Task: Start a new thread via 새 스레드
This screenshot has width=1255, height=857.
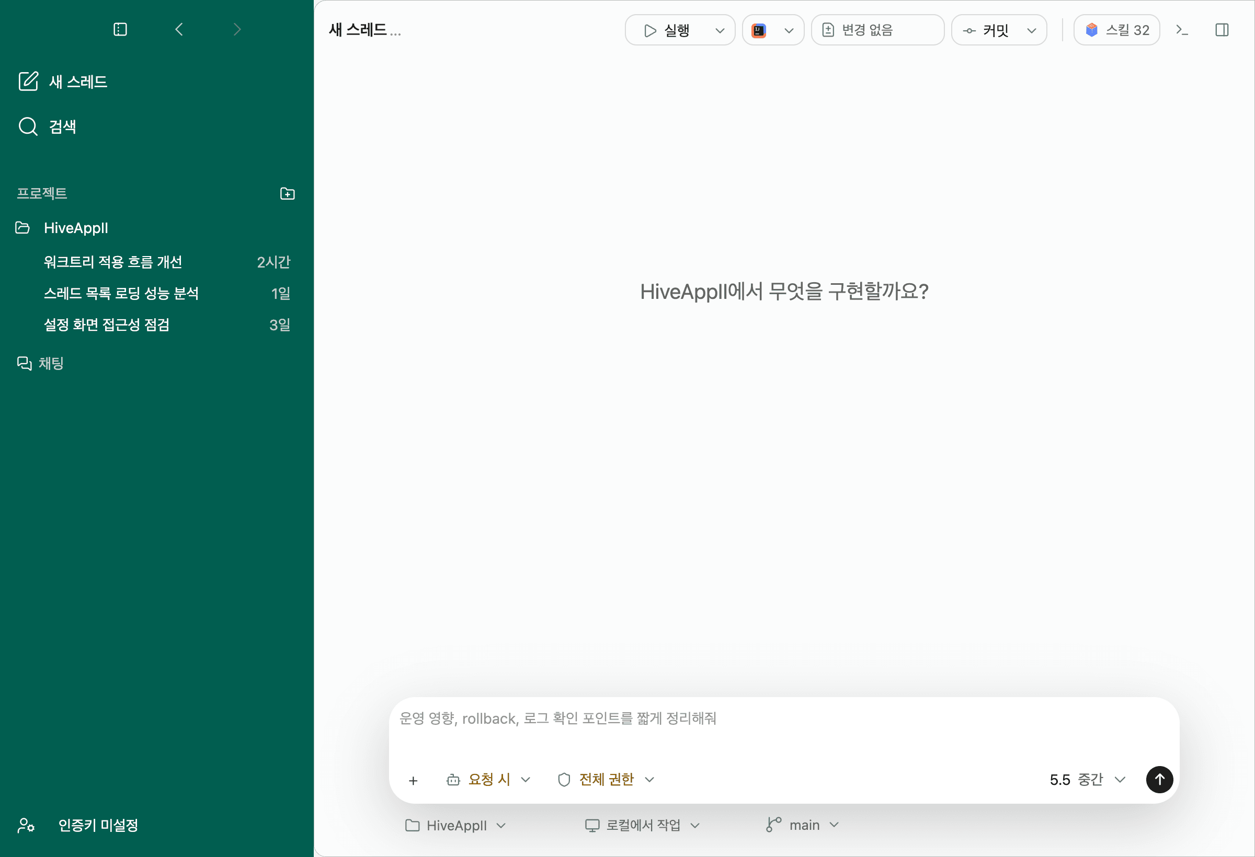Action: point(63,82)
